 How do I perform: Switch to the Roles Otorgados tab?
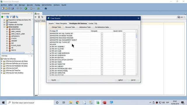(x=61, y=23)
